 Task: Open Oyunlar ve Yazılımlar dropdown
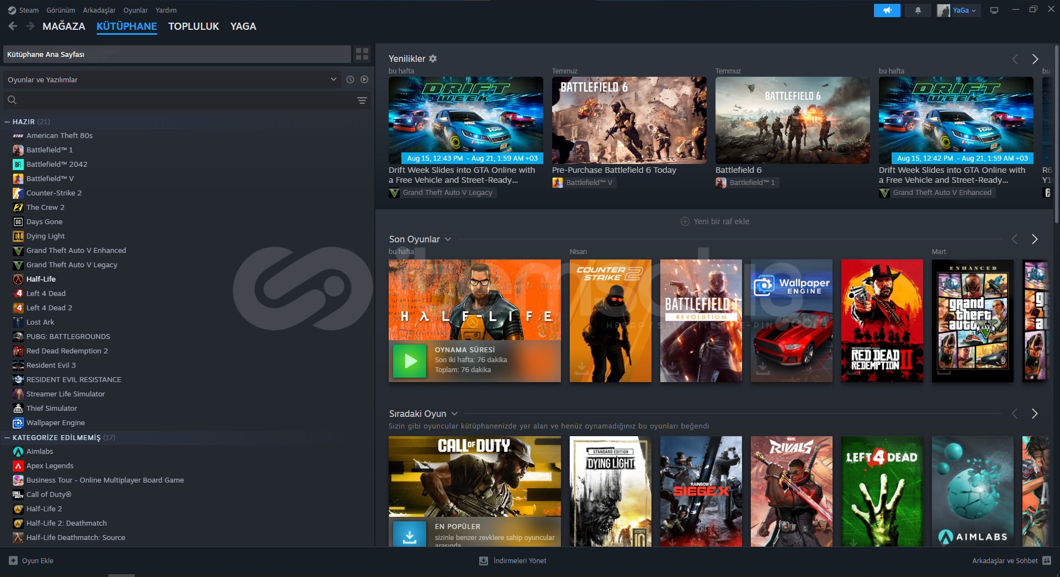(172, 80)
